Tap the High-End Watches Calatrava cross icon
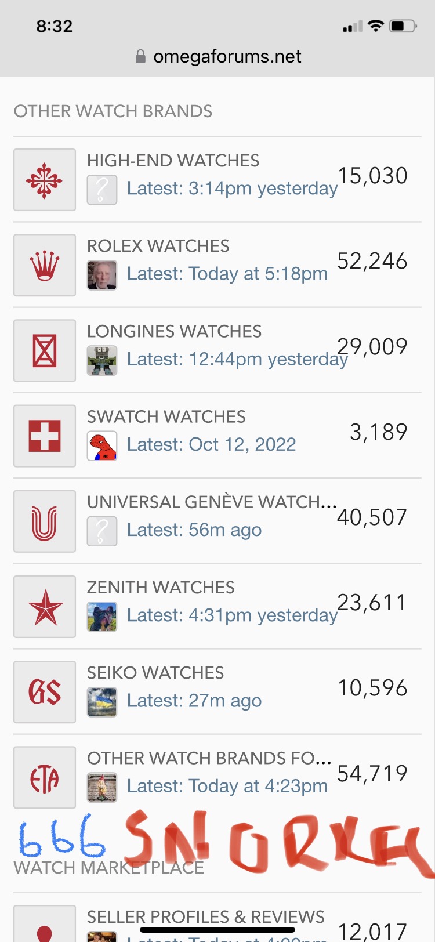The width and height of the screenshot is (435, 942). 45,180
